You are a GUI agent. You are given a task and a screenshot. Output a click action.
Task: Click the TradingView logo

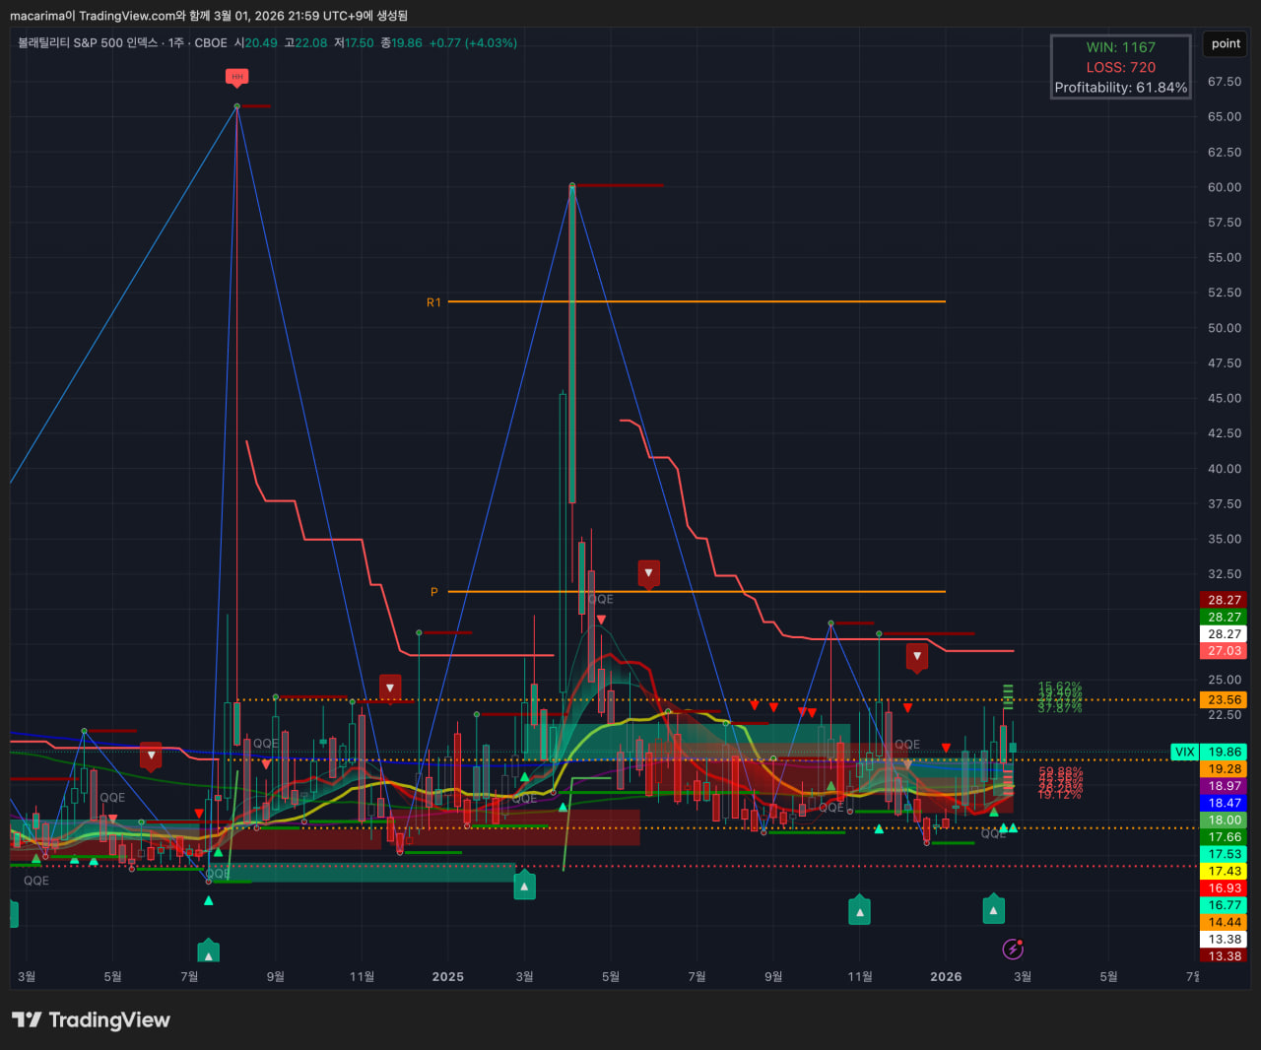click(91, 1020)
